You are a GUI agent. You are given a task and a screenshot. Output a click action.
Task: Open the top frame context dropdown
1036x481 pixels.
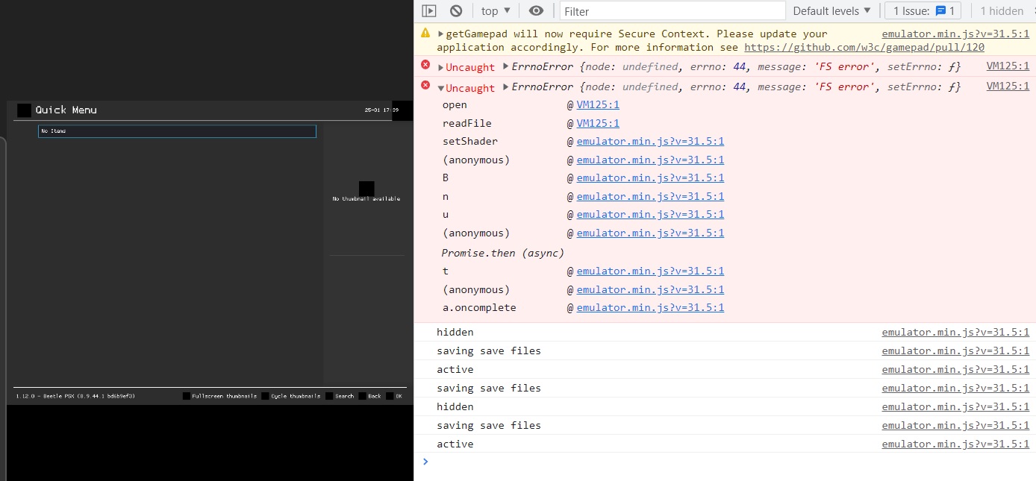coord(495,10)
